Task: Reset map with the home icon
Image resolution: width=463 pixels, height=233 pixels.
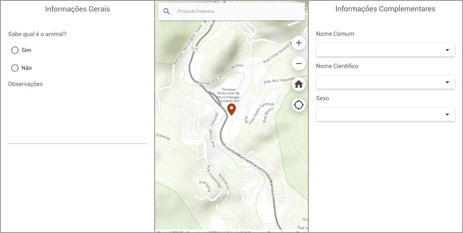Action: point(298,84)
